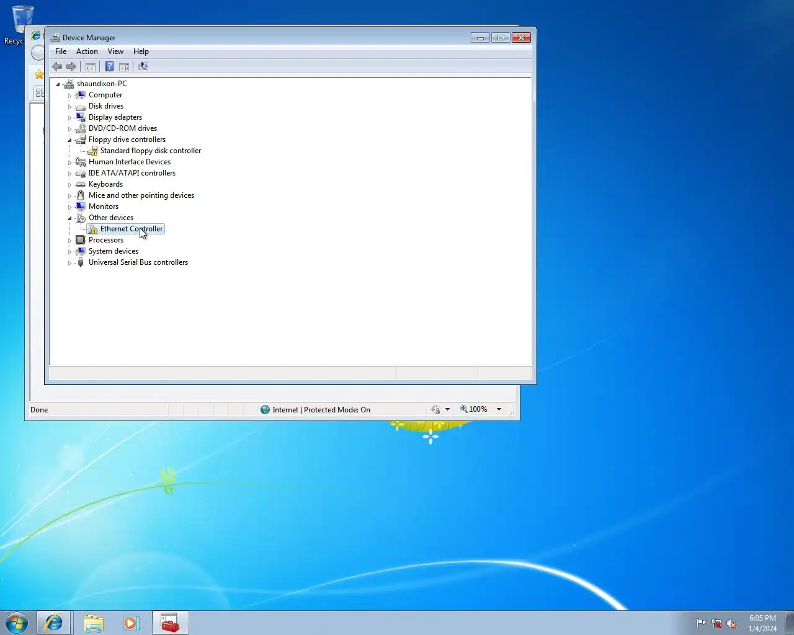Select the "Human Interface Devices" label
This screenshot has width=794, height=635.
[130, 162]
